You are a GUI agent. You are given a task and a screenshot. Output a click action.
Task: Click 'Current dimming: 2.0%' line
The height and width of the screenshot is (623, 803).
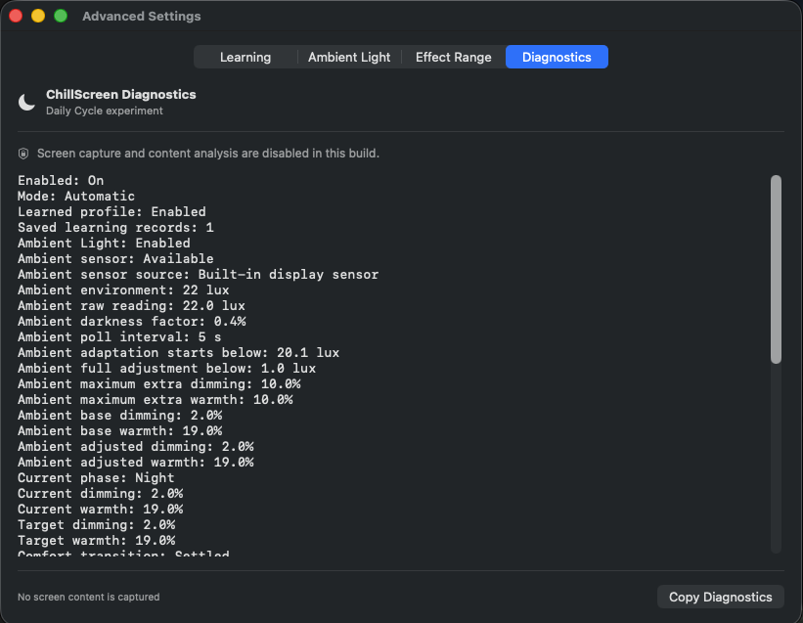pos(101,494)
